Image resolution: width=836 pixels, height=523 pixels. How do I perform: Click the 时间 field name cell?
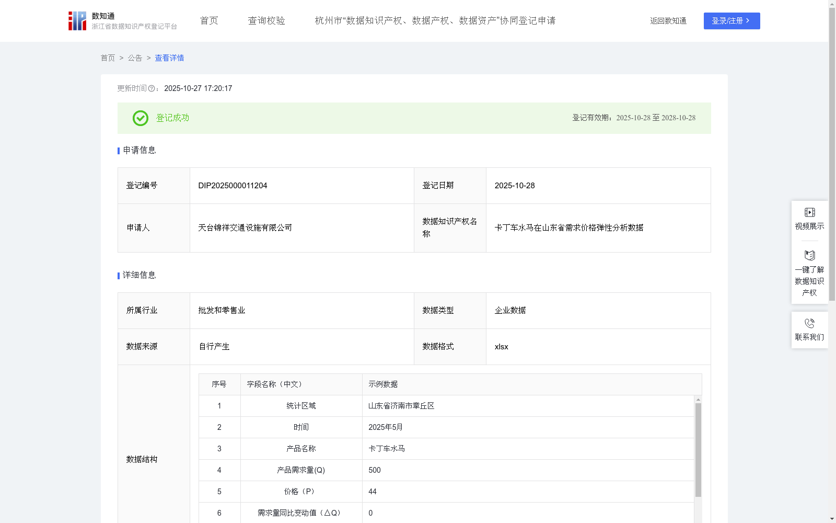(301, 427)
